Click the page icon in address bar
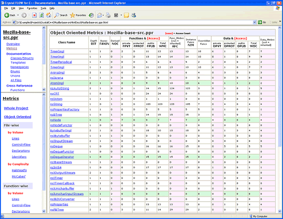Image resolution: width=283 pixels, height=219 pixels. coord(14,22)
